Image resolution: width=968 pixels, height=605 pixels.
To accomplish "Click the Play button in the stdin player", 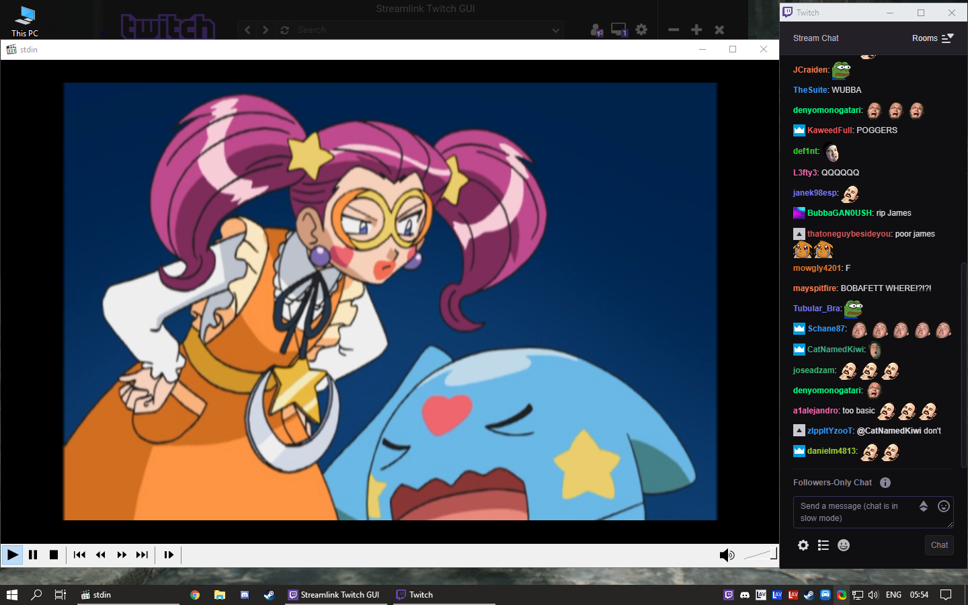I will pos(12,555).
